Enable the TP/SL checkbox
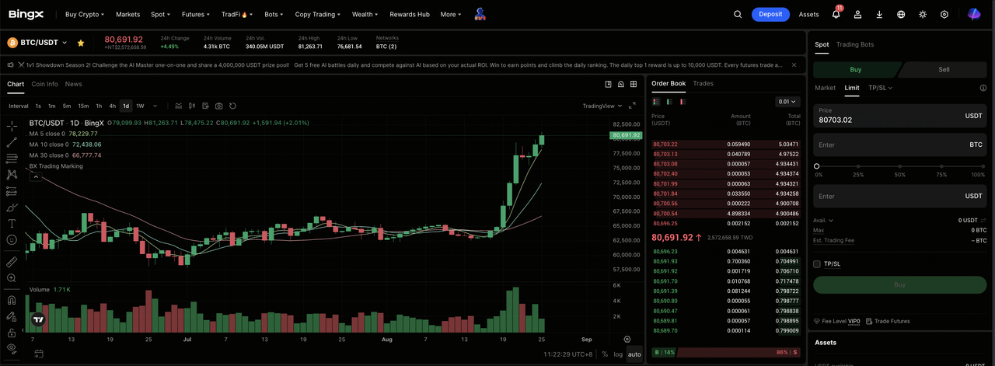Screen dimensions: 995x366 coord(817,264)
